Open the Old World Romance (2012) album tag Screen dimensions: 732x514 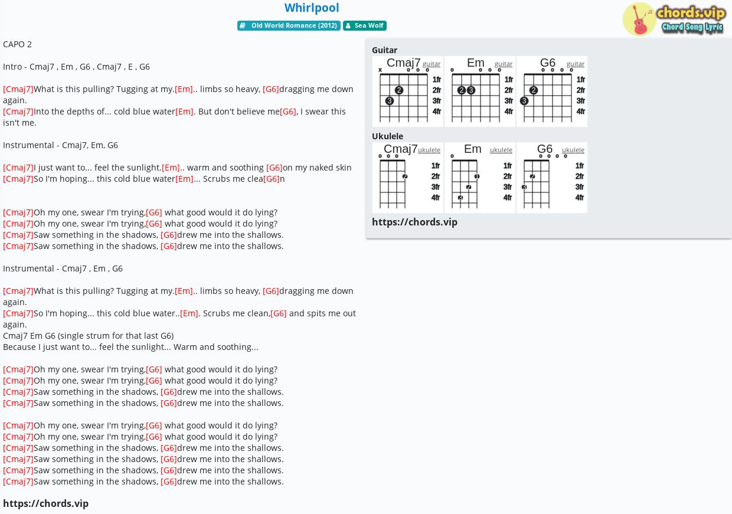click(x=289, y=26)
